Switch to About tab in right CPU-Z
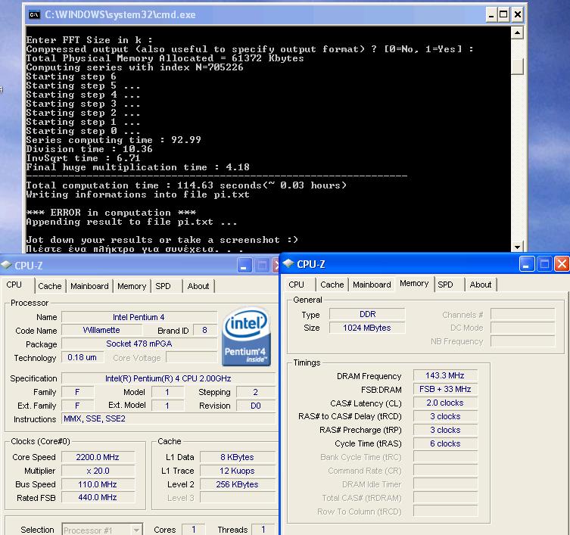The height and width of the screenshot is (535, 570). (480, 285)
